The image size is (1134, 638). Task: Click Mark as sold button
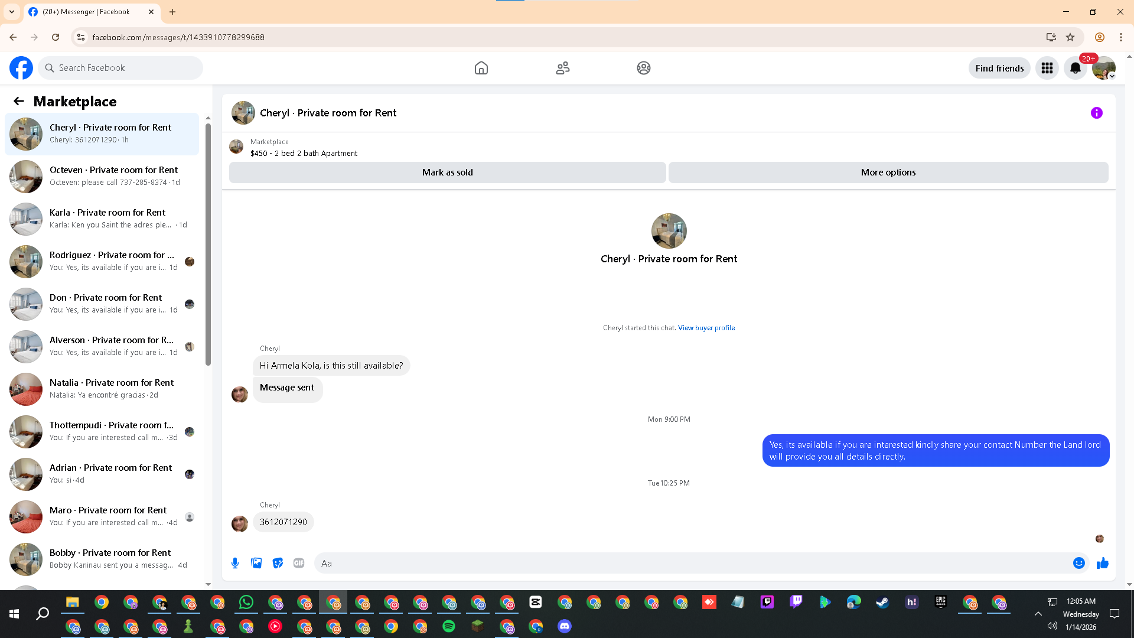tap(447, 172)
